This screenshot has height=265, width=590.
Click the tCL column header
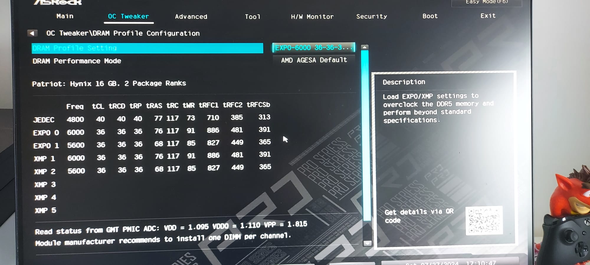(98, 106)
